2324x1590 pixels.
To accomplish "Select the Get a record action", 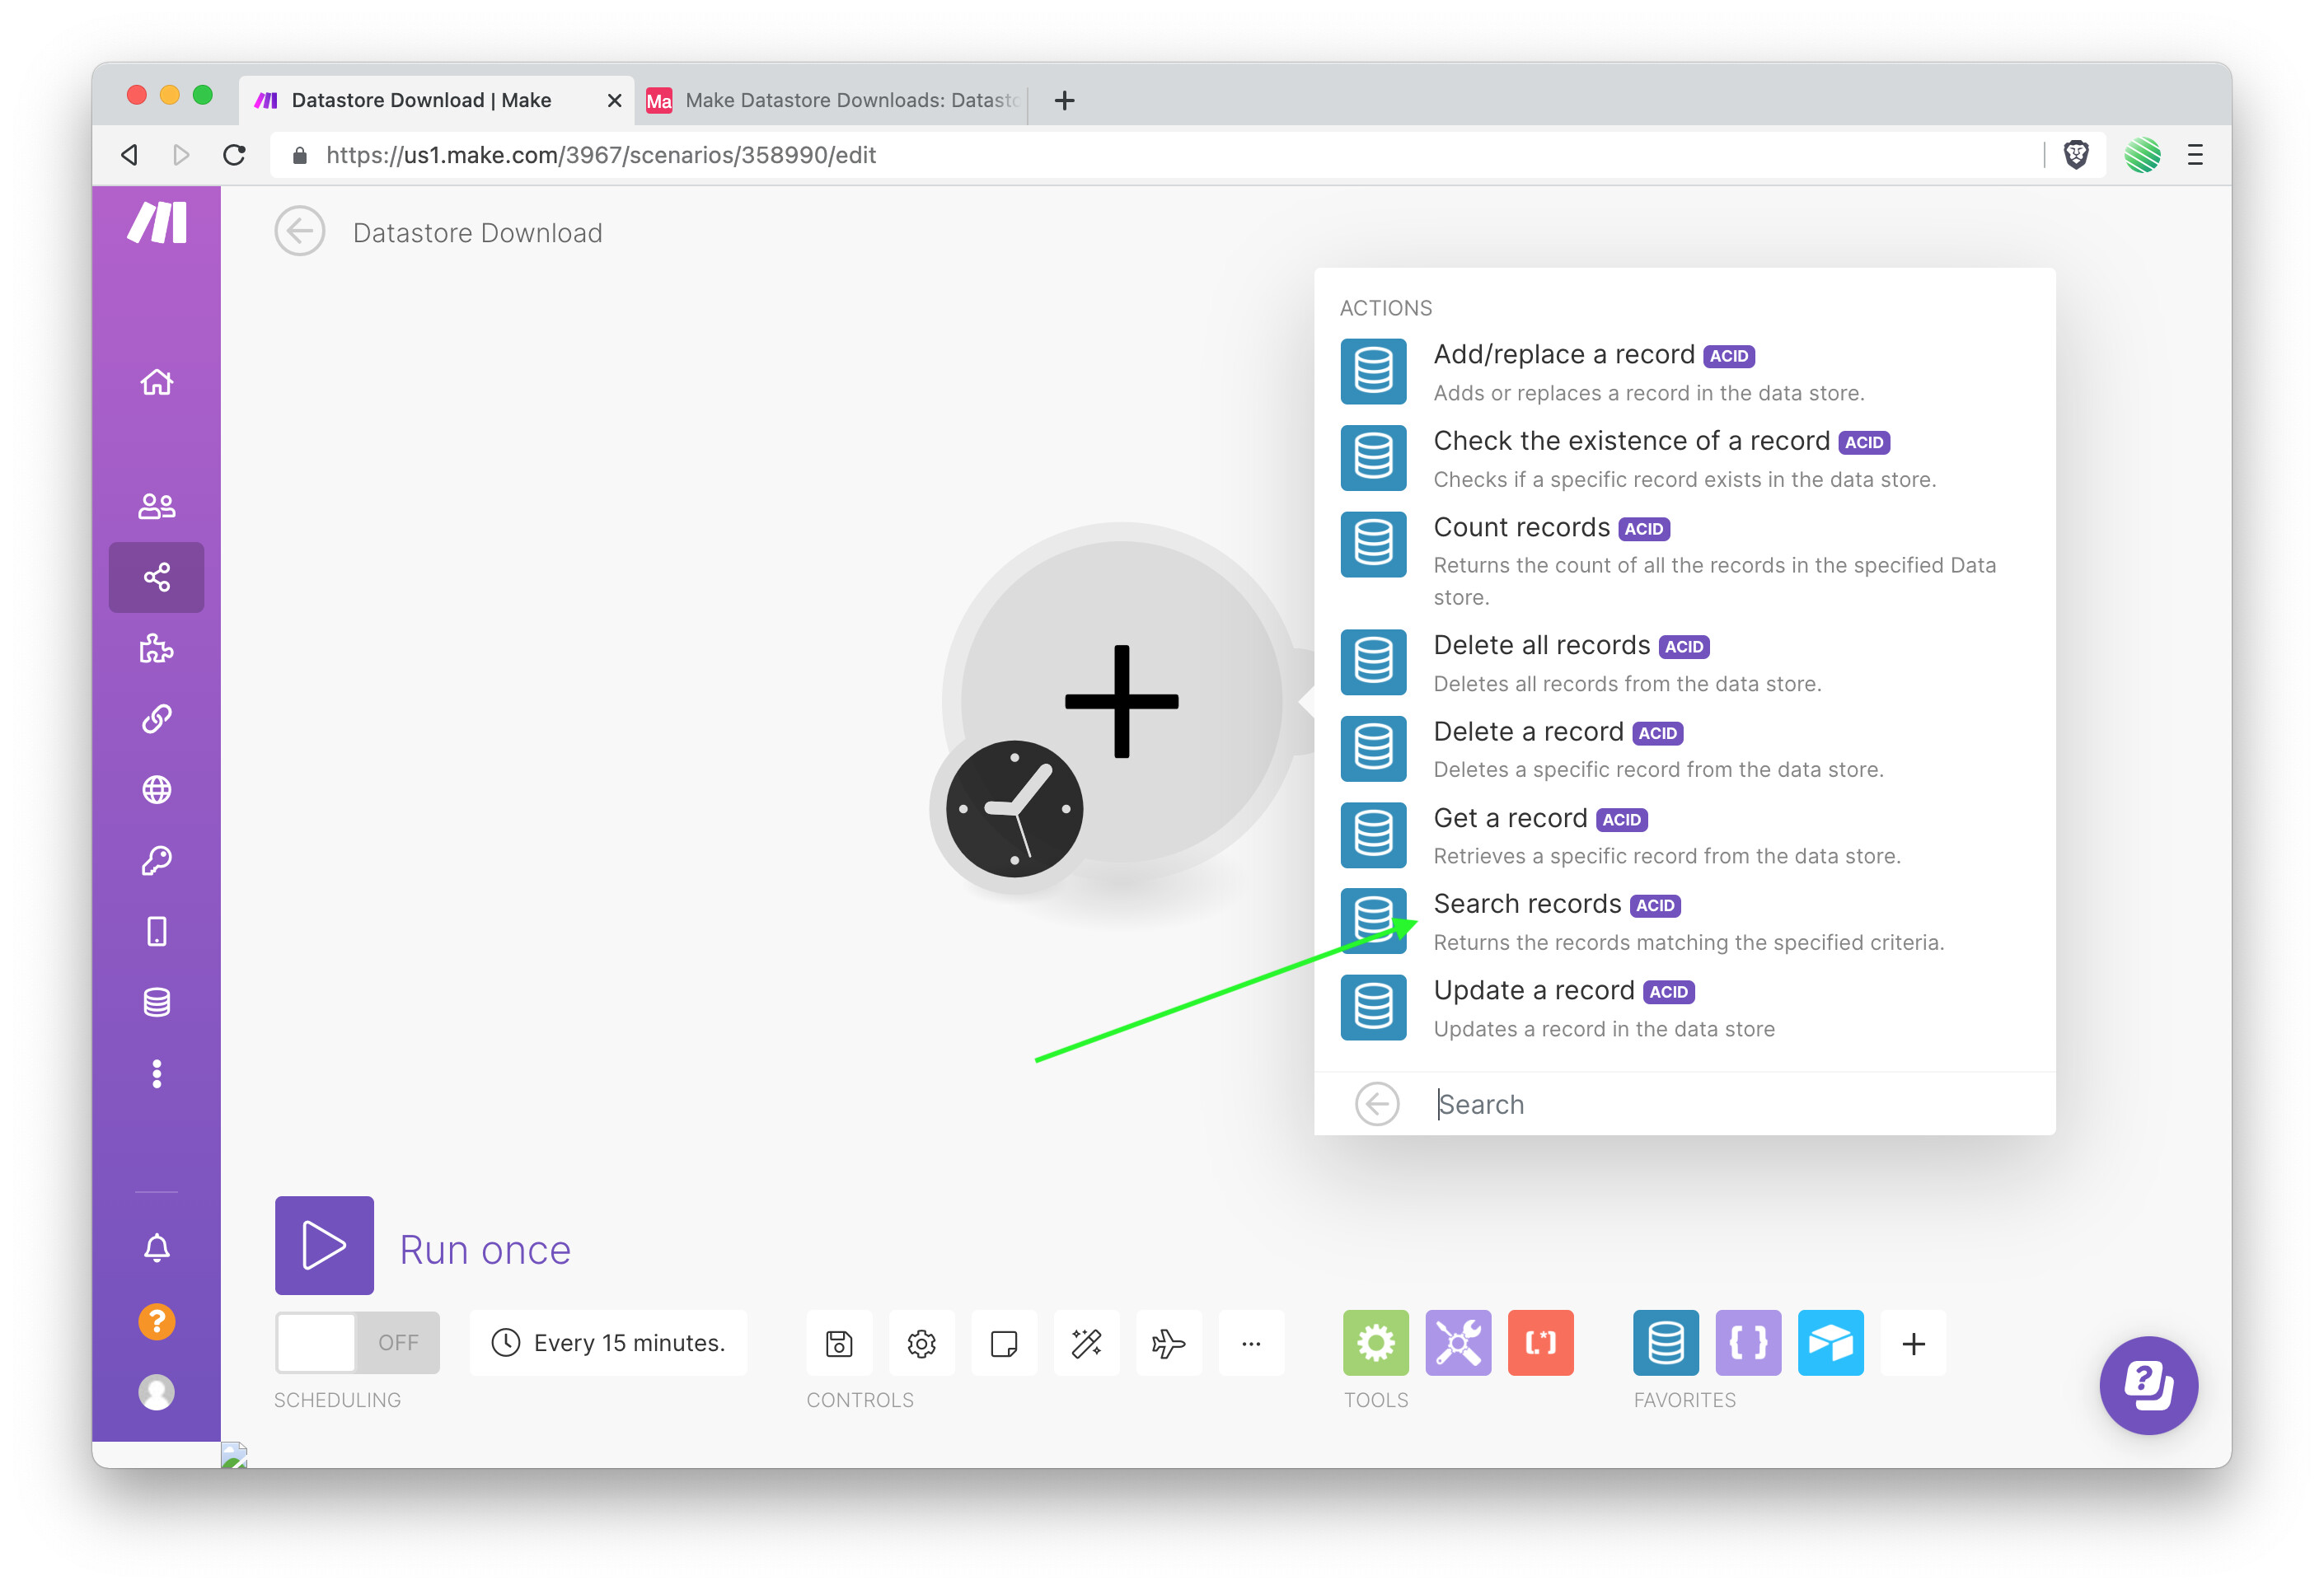I will (x=1510, y=819).
